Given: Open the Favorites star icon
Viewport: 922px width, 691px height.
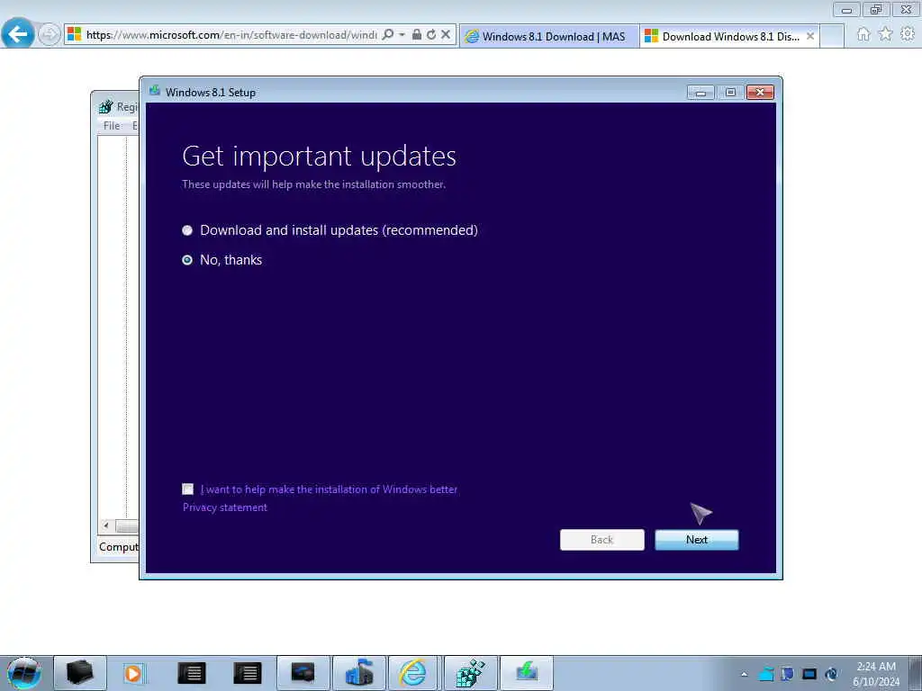Looking at the screenshot, I should (885, 34).
